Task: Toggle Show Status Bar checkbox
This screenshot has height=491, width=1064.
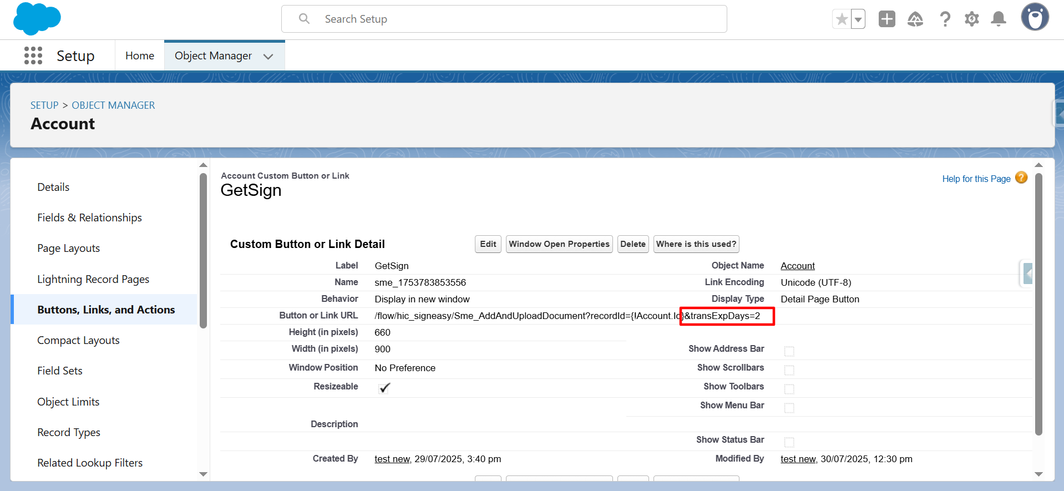Action: click(789, 442)
